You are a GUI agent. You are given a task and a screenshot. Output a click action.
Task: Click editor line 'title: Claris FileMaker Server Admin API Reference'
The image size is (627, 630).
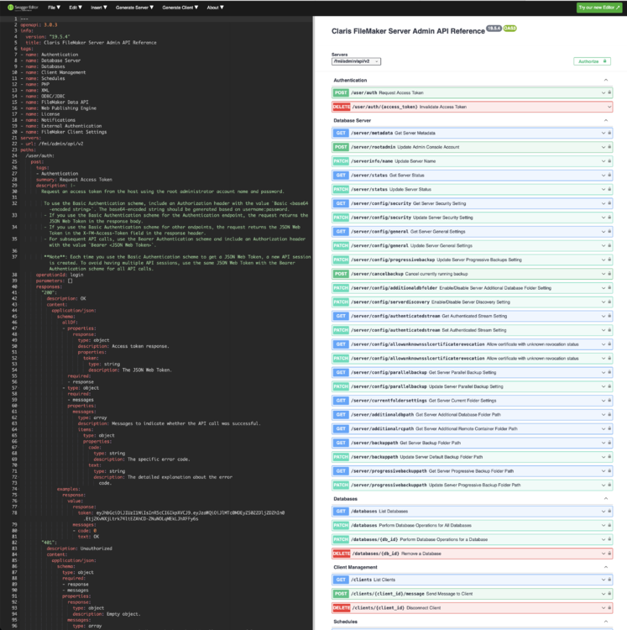point(91,43)
